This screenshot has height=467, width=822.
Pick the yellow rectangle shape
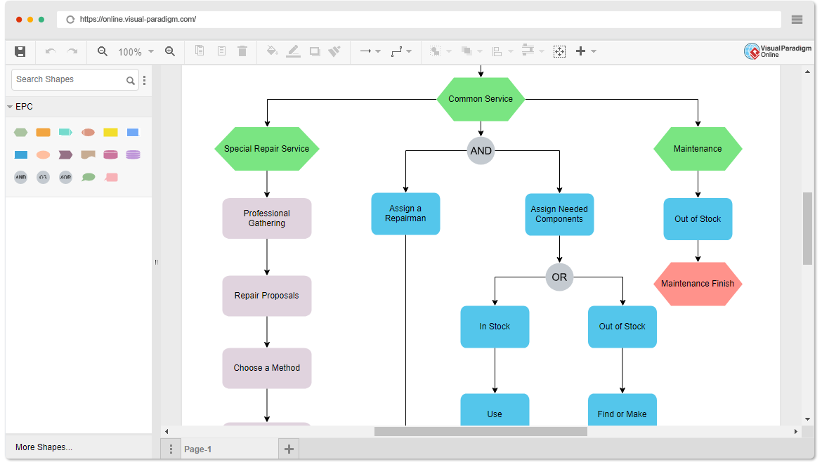[x=110, y=132]
